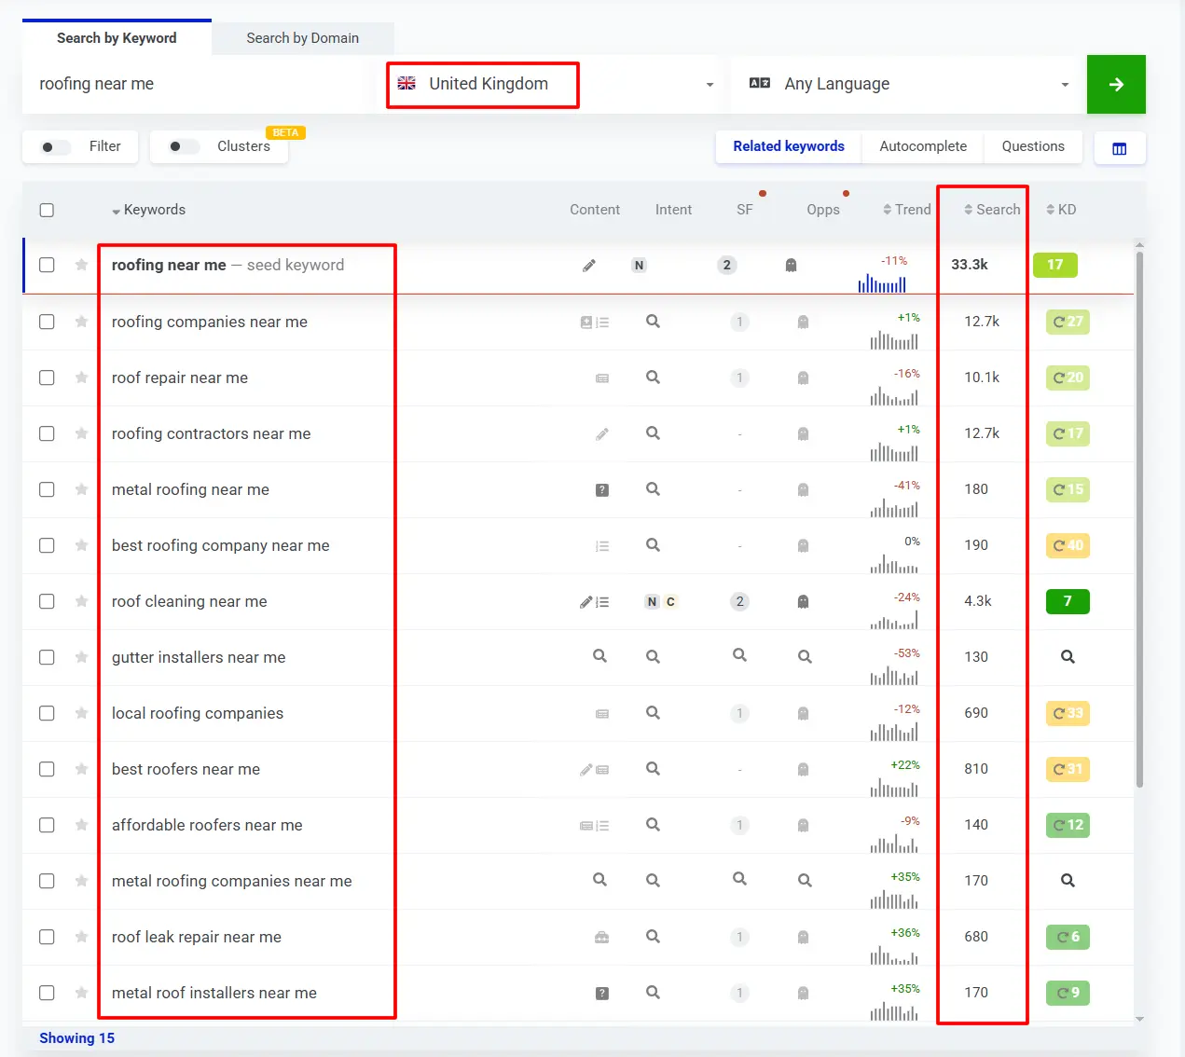Click intent magnifier for roof repair near me
The height and width of the screenshot is (1057, 1185).
653,377
